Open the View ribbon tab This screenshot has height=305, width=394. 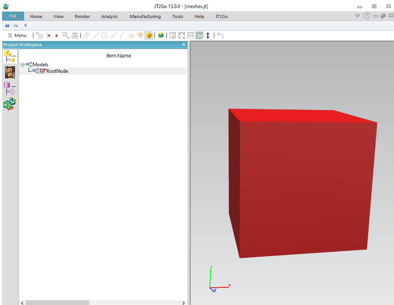tap(58, 16)
